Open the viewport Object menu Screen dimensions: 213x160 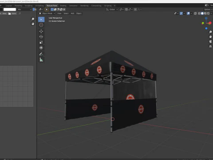79,13
